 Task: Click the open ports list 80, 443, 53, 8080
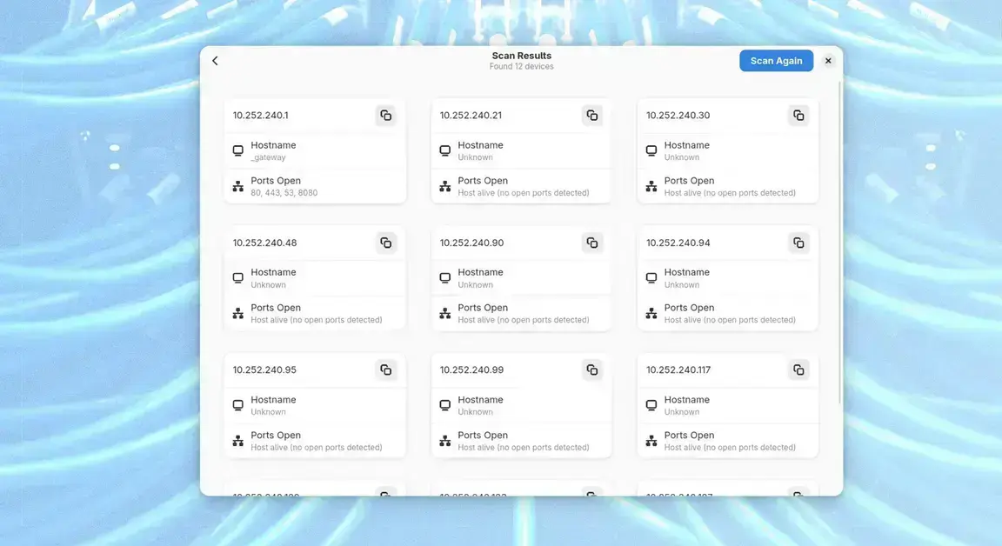(284, 193)
